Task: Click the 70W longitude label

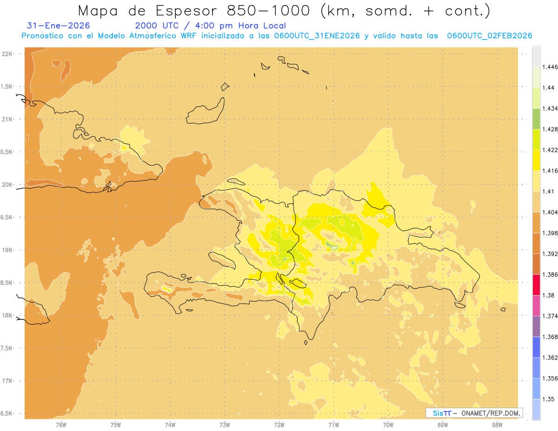Action: point(388,425)
